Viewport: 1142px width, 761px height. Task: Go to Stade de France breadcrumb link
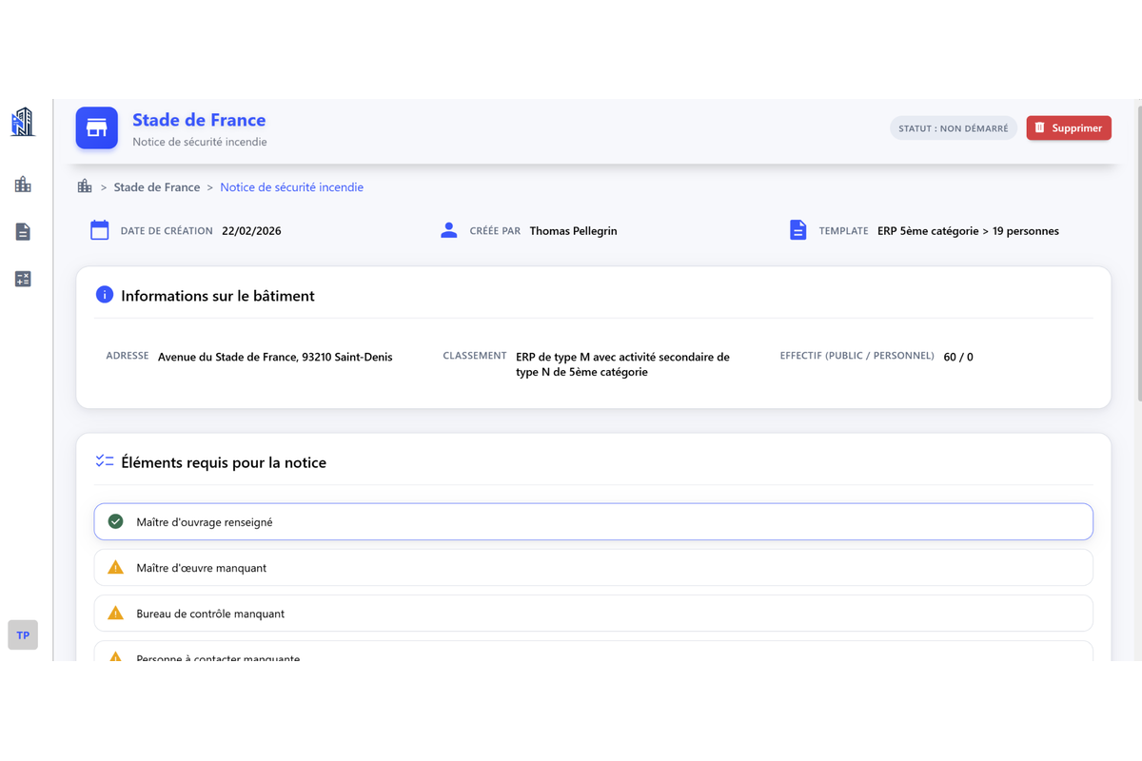[x=157, y=187]
